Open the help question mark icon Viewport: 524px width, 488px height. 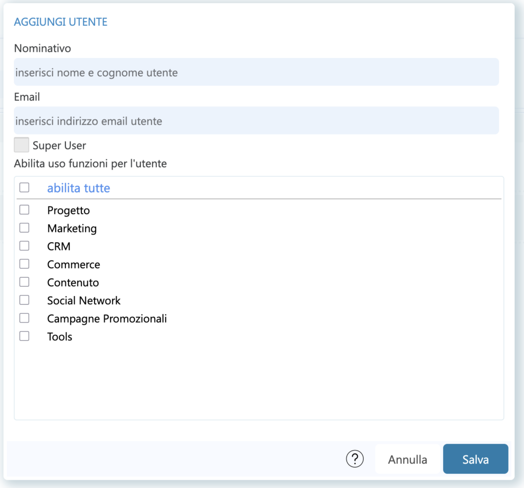(x=355, y=459)
